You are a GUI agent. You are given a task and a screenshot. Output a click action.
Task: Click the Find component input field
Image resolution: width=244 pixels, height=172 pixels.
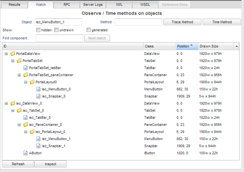(59, 38)
